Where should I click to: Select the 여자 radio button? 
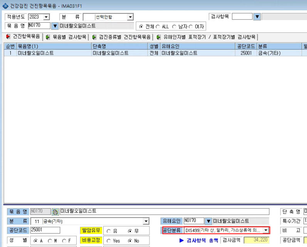click(x=191, y=27)
